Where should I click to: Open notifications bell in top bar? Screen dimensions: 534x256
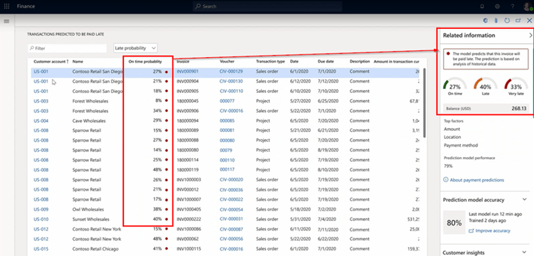(x=482, y=6)
